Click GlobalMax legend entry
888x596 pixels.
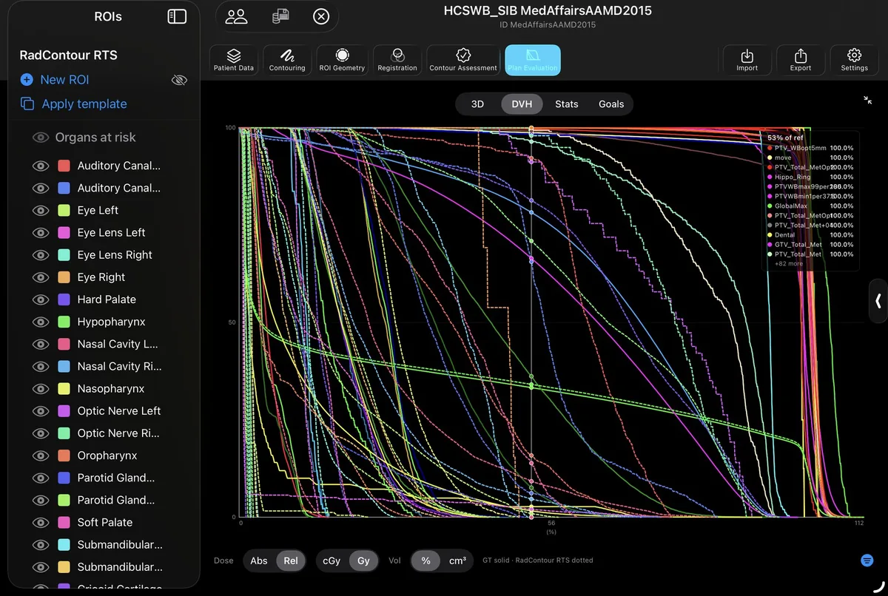point(810,206)
